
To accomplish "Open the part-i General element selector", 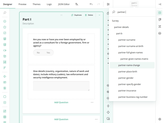I will click(134, 4).
